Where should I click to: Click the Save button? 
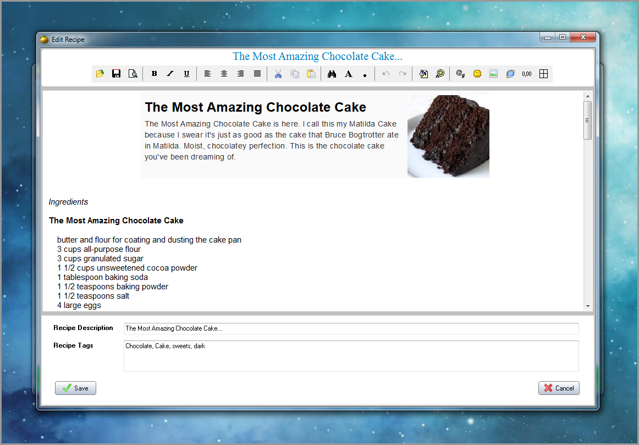pos(76,388)
